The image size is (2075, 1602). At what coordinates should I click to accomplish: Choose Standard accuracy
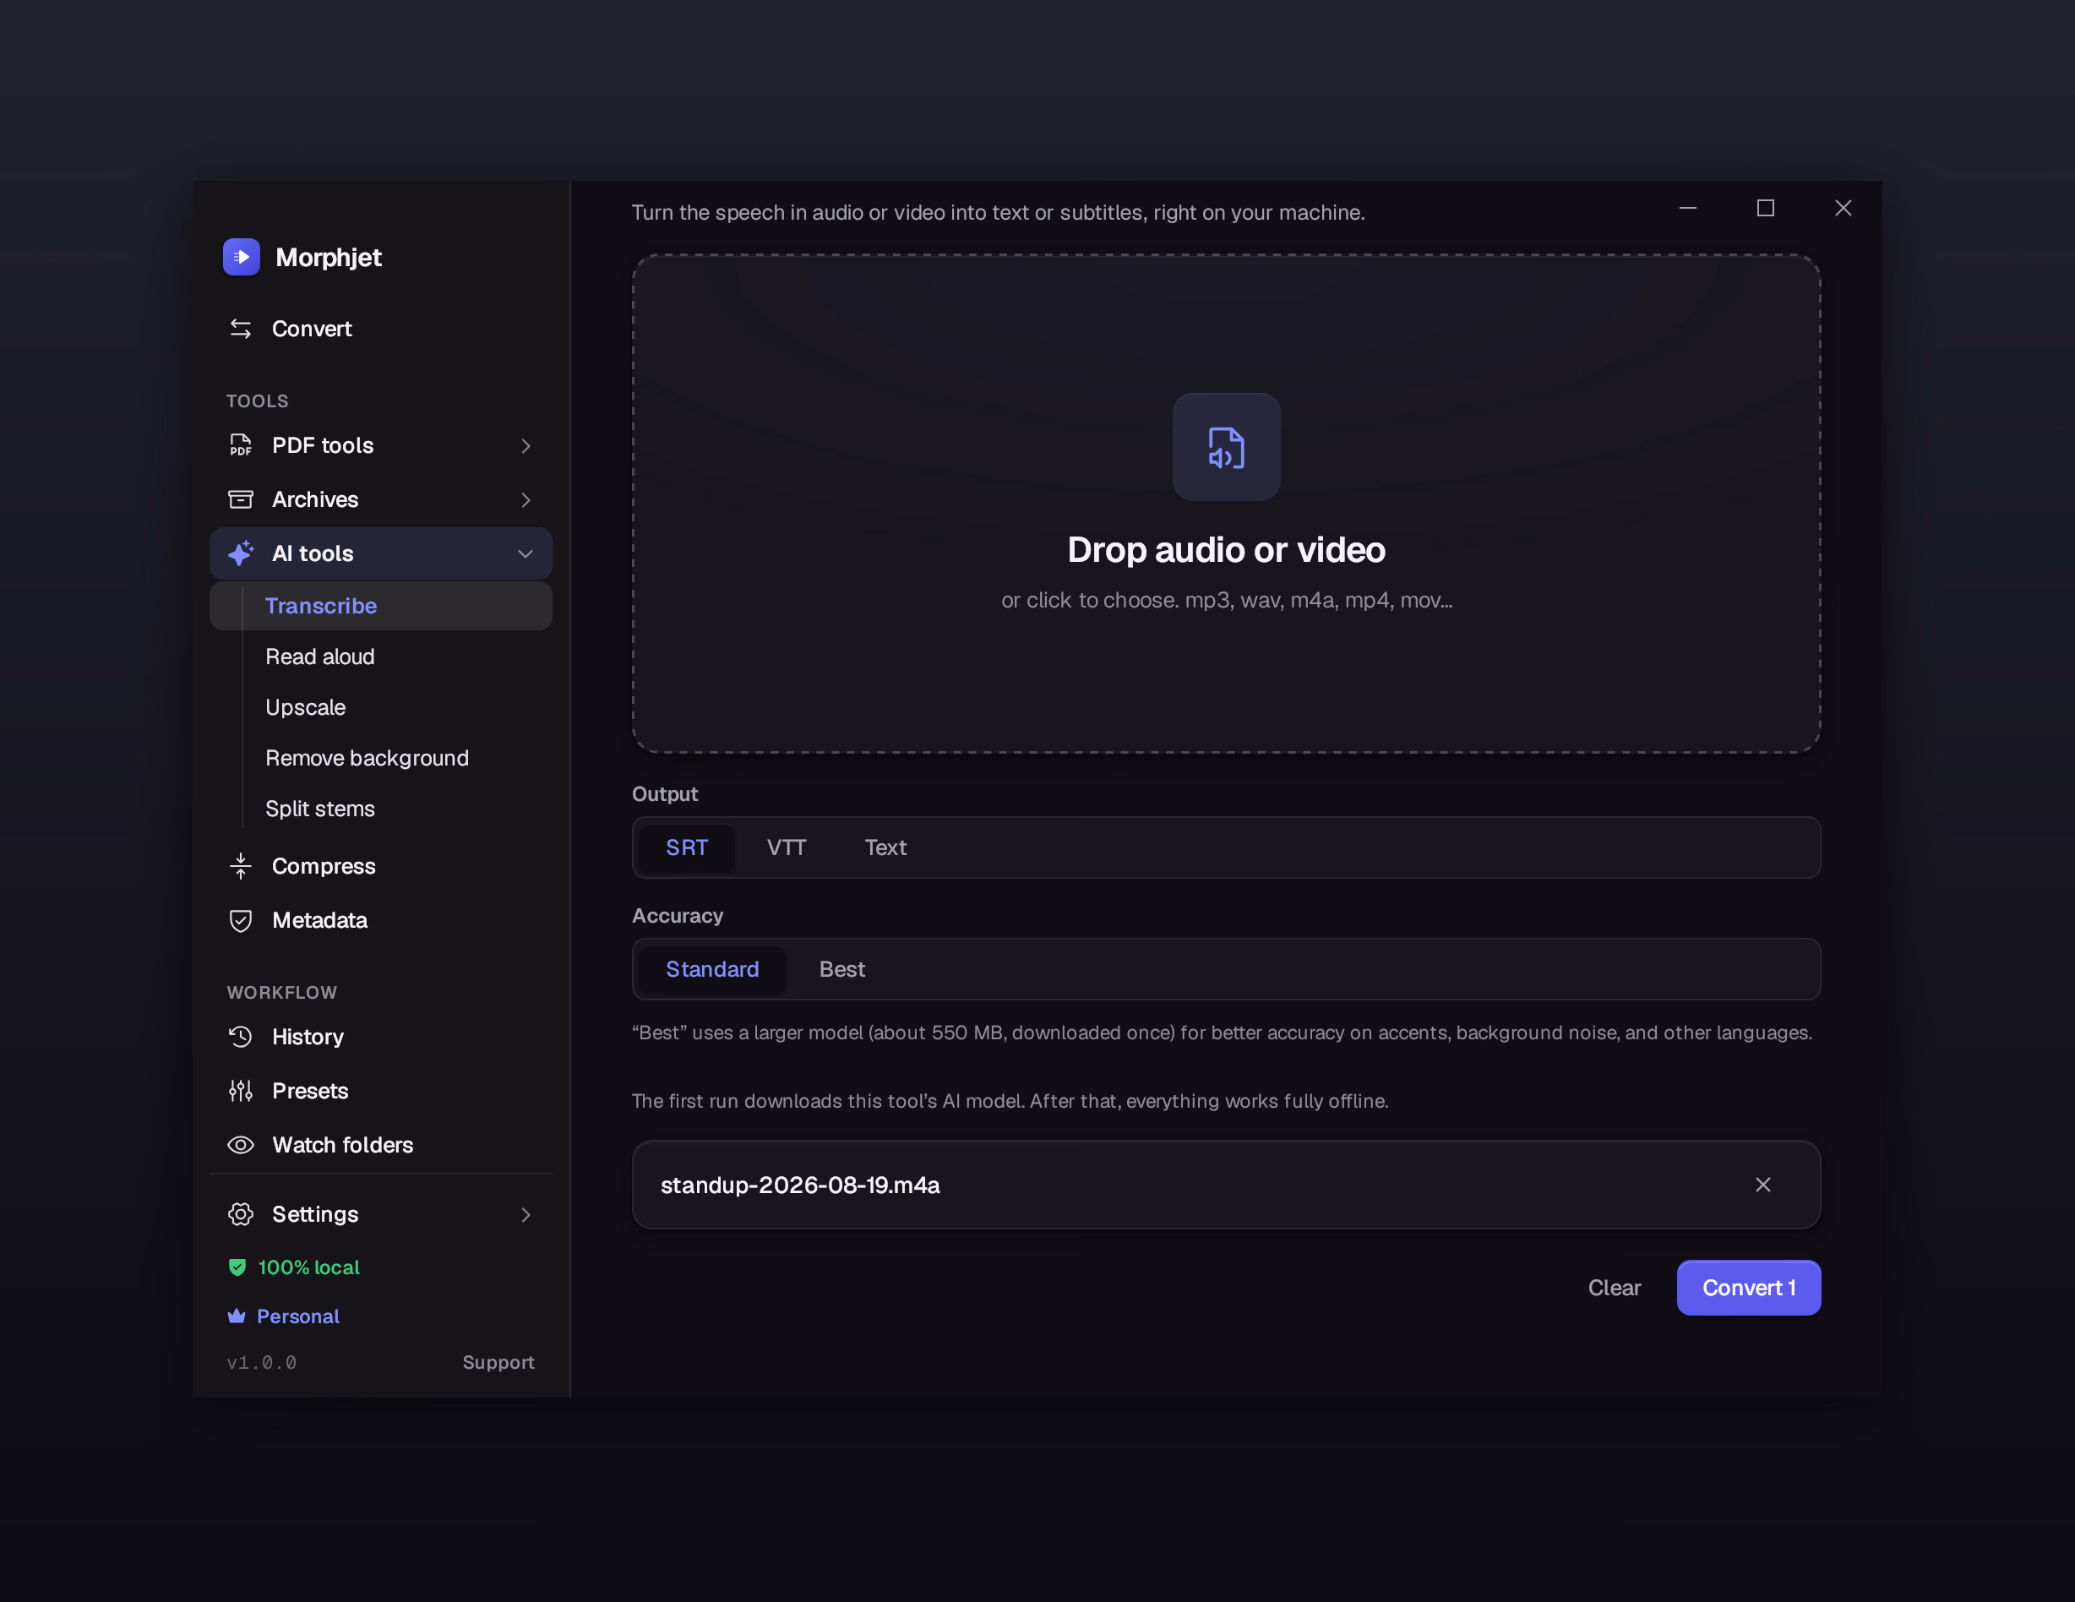click(711, 969)
